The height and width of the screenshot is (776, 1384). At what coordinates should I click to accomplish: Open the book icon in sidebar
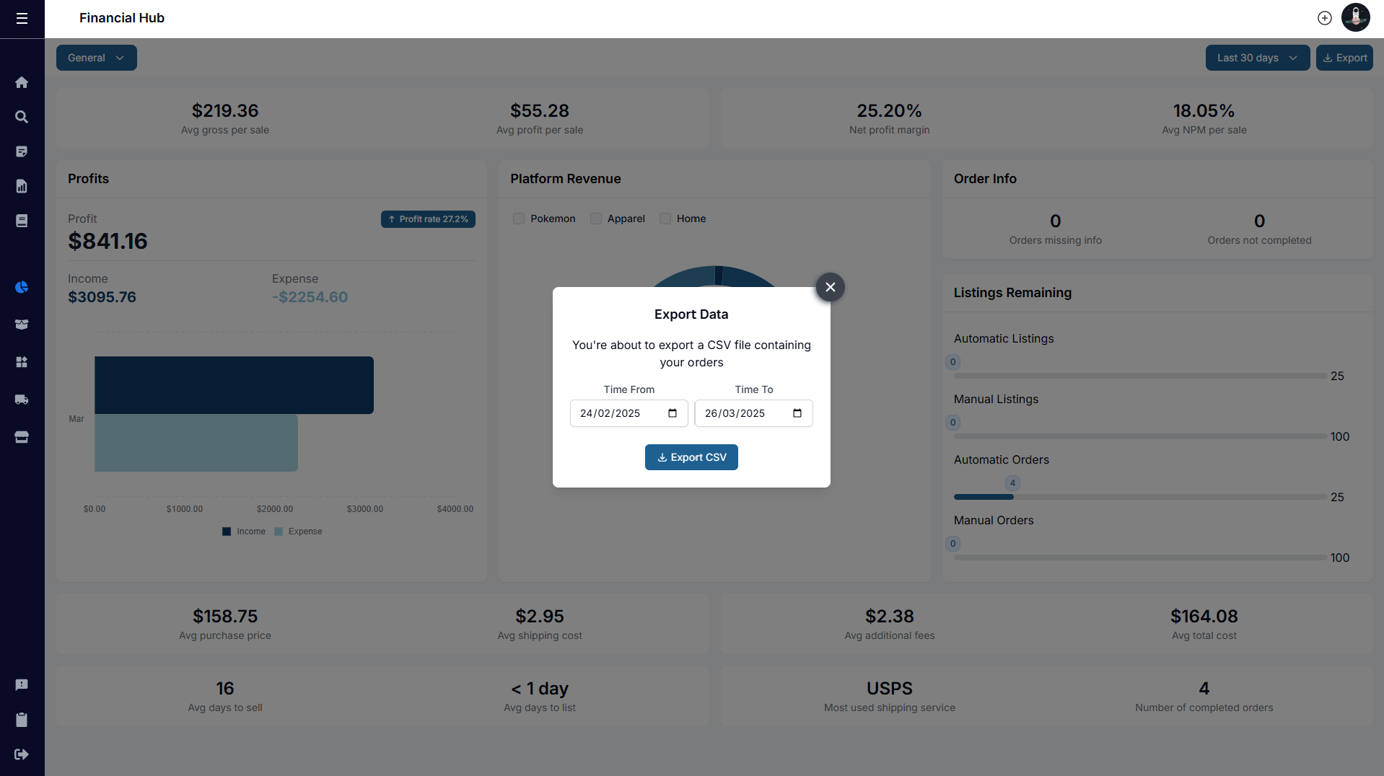[22, 221]
